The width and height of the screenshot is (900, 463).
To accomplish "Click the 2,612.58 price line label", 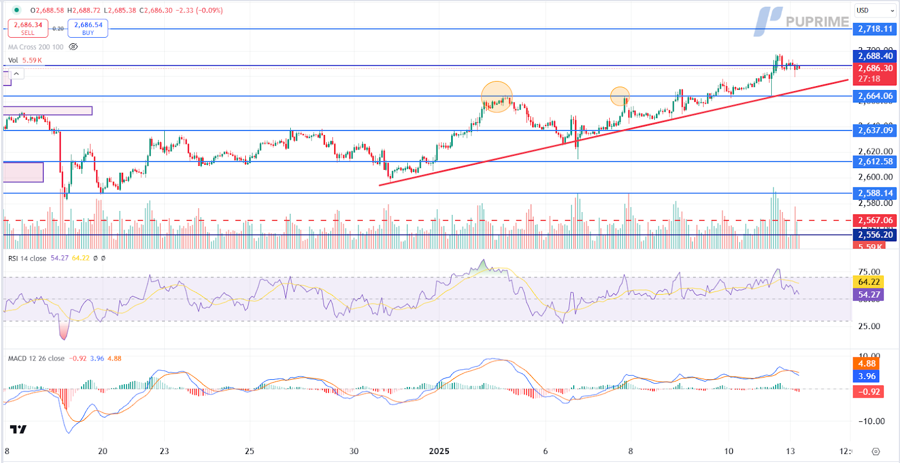I will coord(875,161).
